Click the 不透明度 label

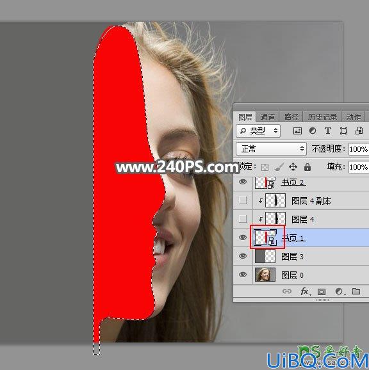[x=329, y=149]
